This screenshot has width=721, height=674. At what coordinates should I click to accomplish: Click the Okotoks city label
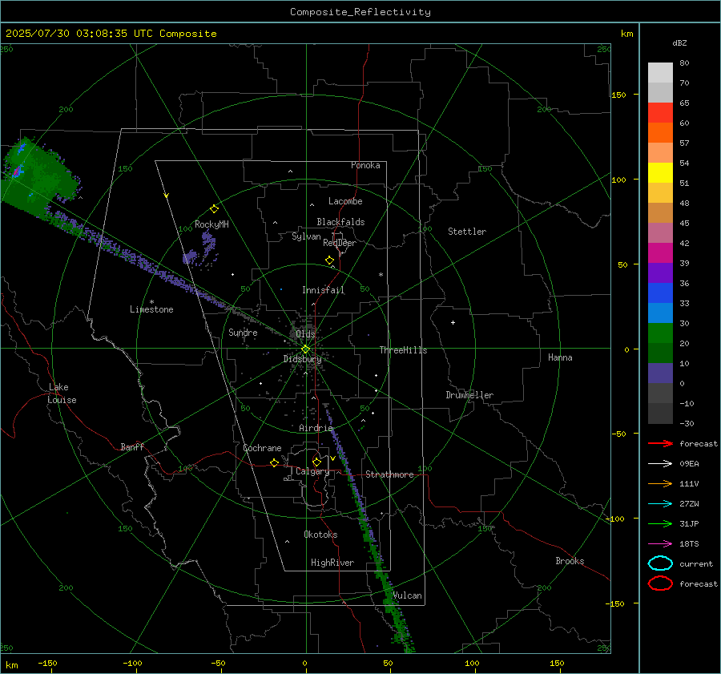click(x=320, y=535)
